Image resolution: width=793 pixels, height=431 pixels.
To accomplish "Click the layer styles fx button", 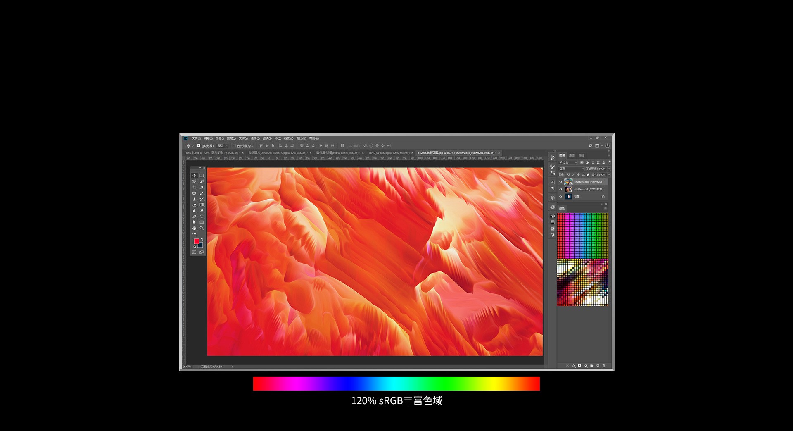I will pos(574,366).
